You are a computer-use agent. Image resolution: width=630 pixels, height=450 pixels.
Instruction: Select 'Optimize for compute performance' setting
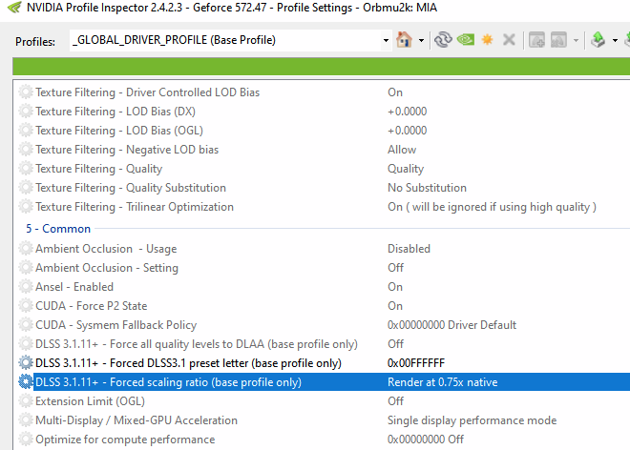pos(125,440)
